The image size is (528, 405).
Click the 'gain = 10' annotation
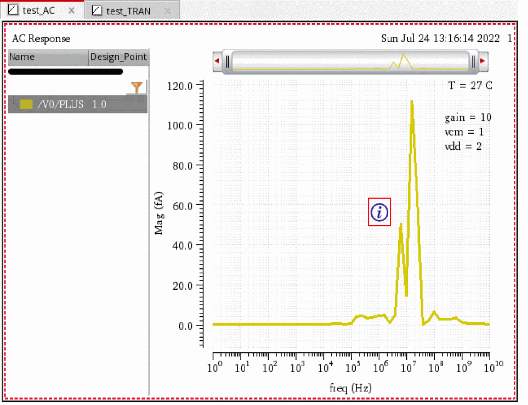pos(468,117)
